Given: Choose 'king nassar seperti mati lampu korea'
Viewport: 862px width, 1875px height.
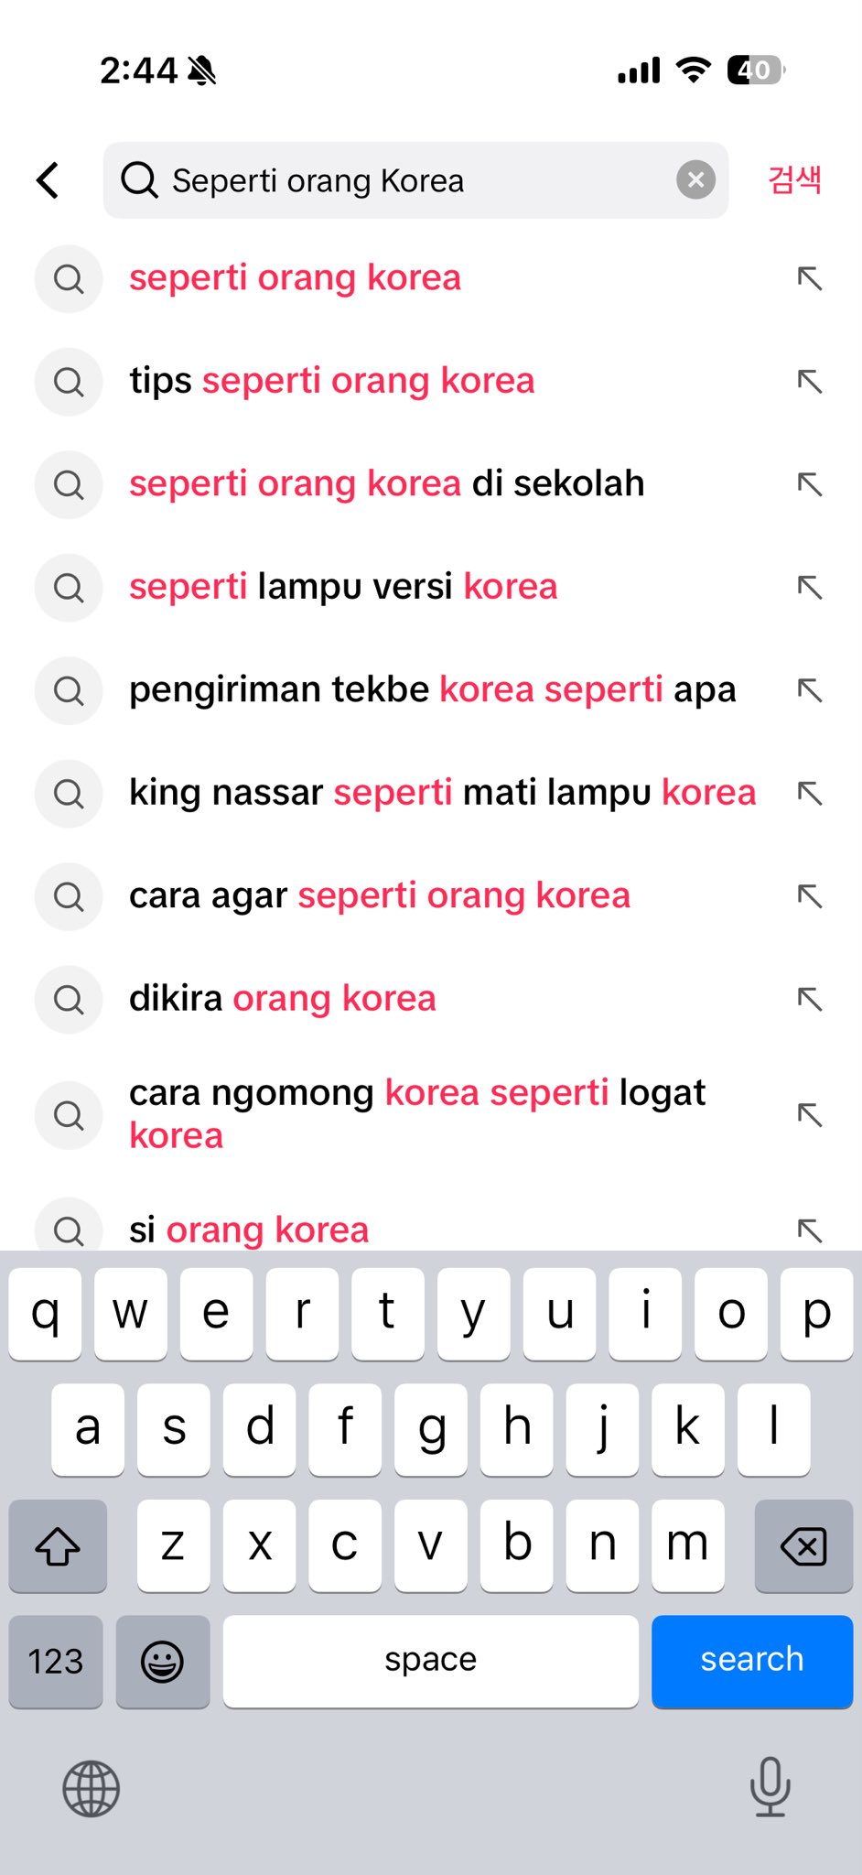Looking at the screenshot, I should click(442, 793).
